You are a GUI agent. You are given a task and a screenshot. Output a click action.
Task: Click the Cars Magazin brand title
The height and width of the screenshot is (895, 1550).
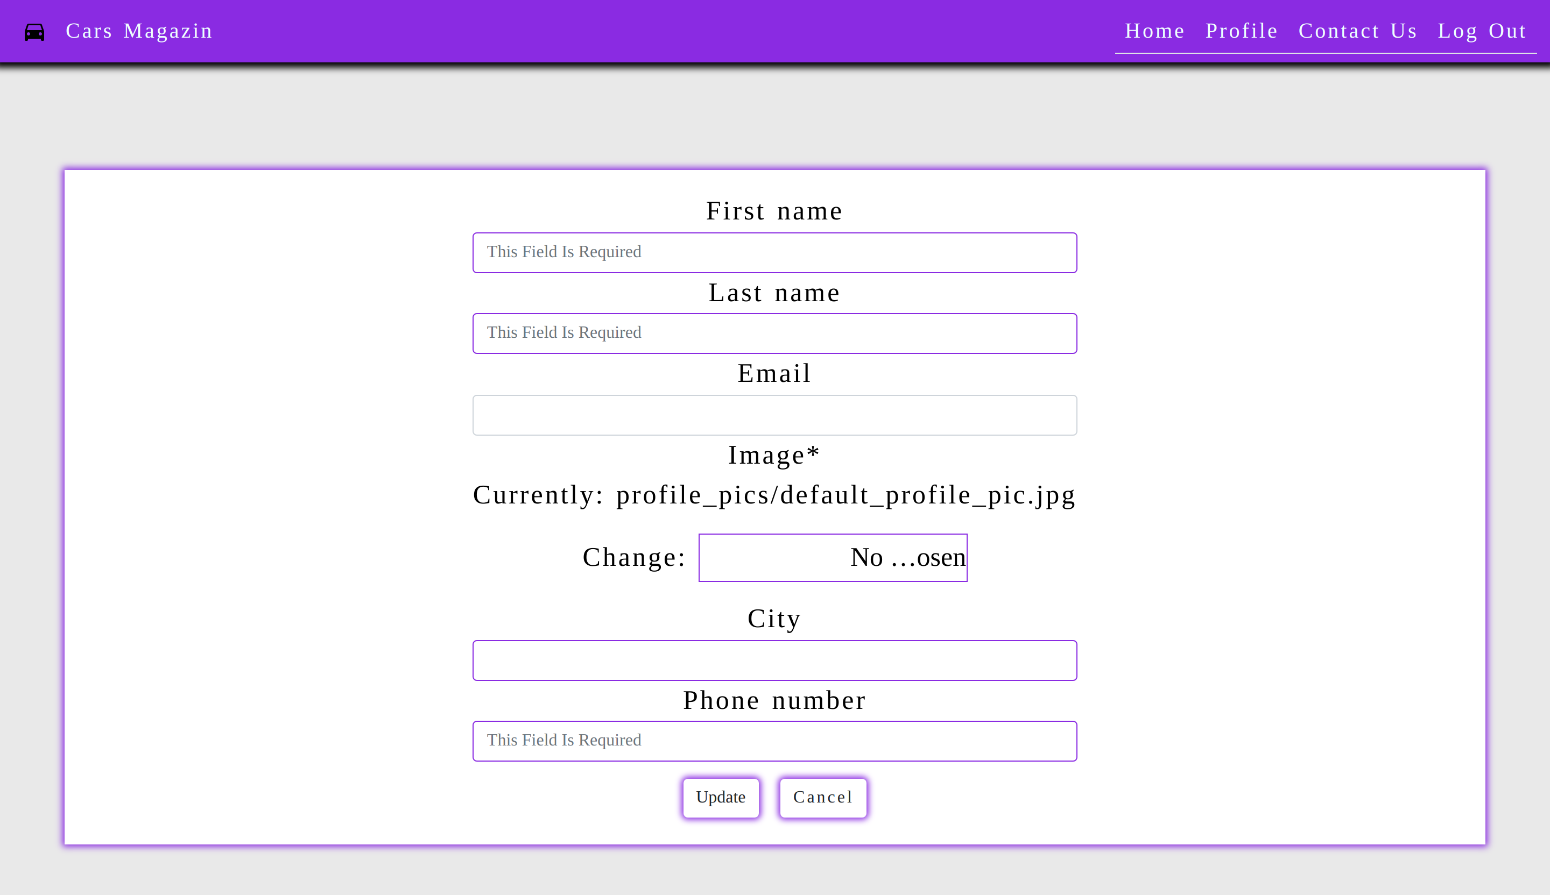[x=139, y=31]
